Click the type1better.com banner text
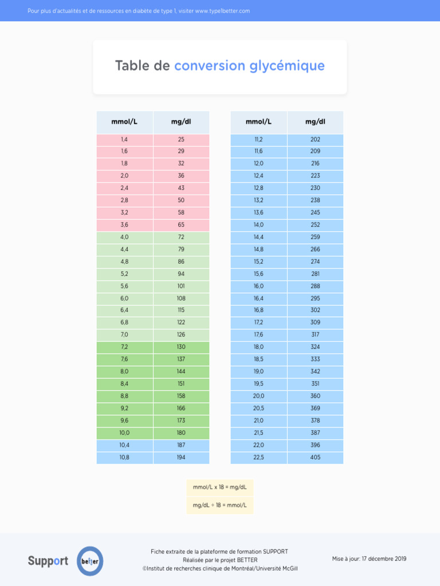440x586 pixels. click(139, 11)
